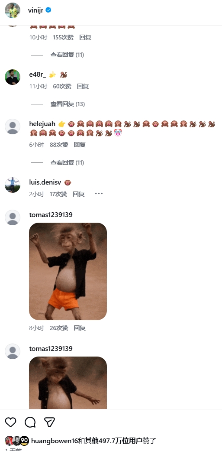This screenshot has width=222, height=451.
Task: Open helejuah default avatar
Action: (13, 127)
